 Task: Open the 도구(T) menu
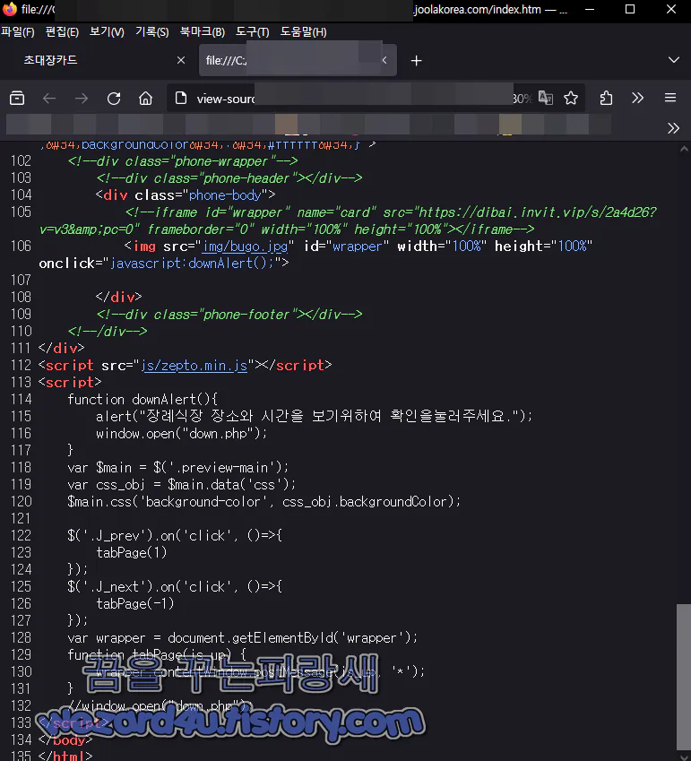pyautogui.click(x=253, y=32)
